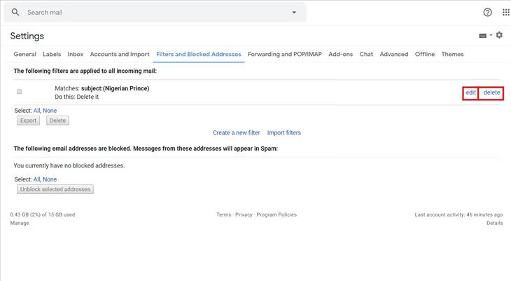
Task: Open the Google apps grid icon
Action: [506, 13]
